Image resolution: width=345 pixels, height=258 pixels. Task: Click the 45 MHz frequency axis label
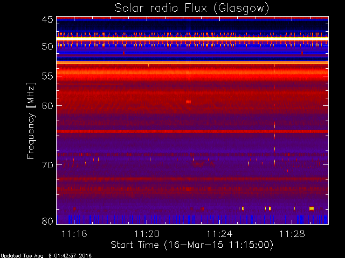point(47,19)
